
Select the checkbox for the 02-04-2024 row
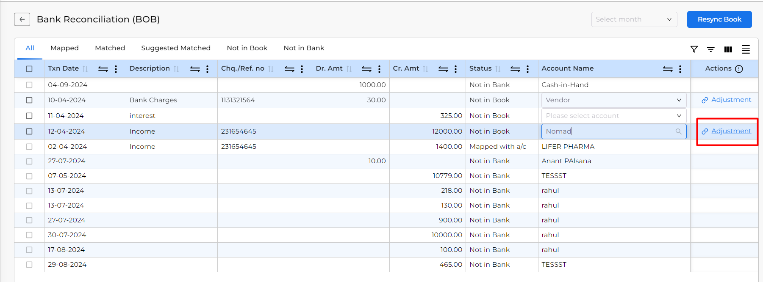coord(29,147)
